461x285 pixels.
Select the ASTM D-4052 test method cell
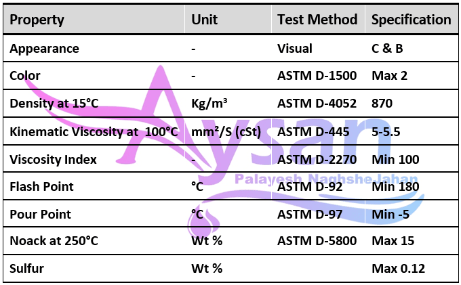[x=317, y=104]
